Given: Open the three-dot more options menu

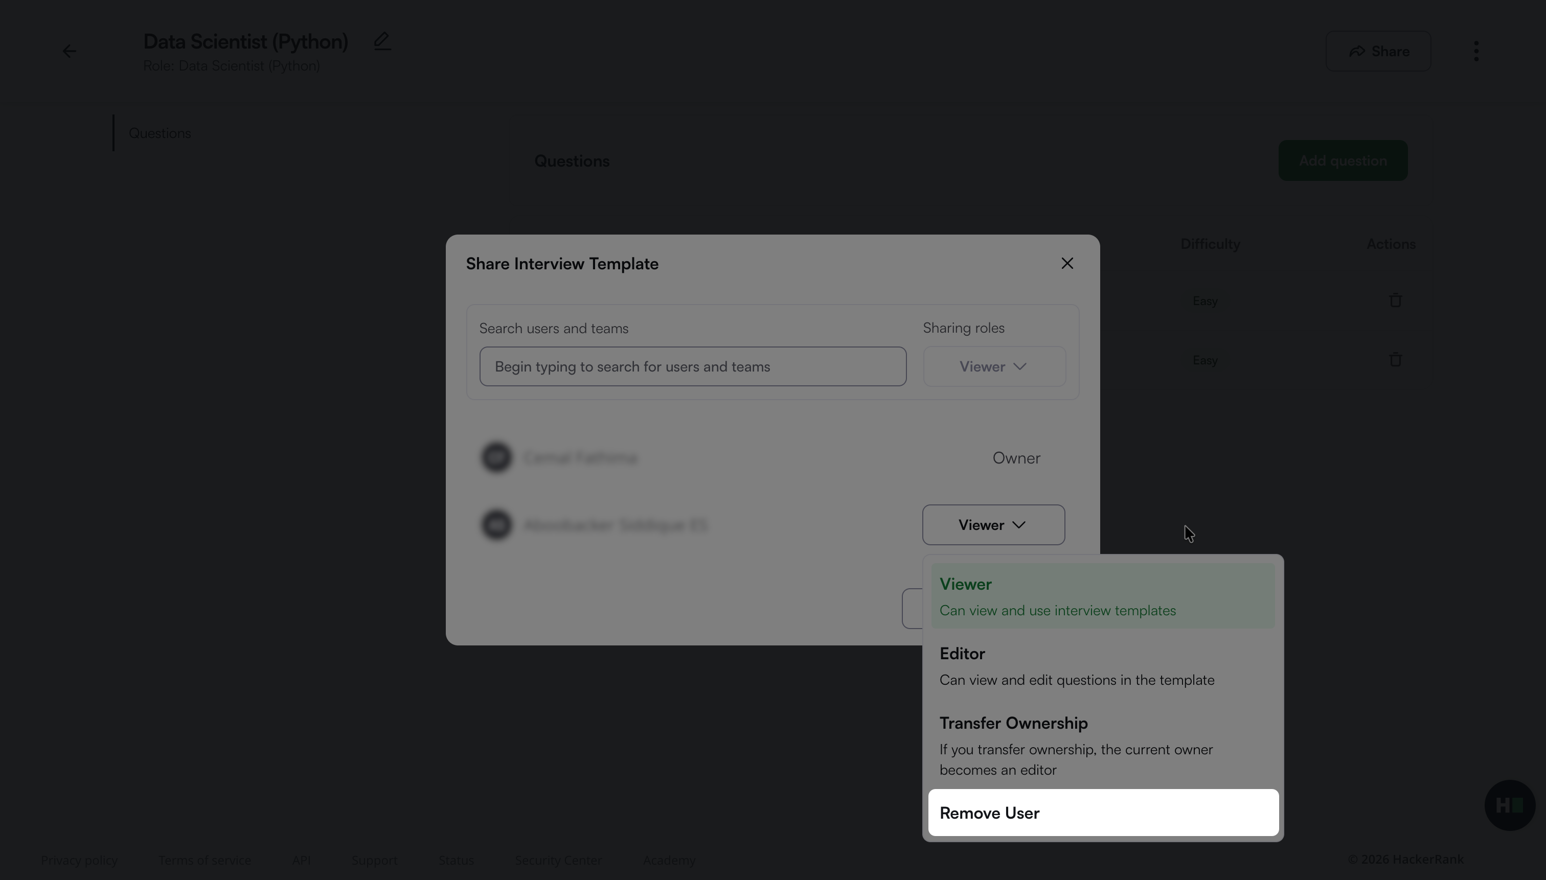Looking at the screenshot, I should click(1476, 52).
